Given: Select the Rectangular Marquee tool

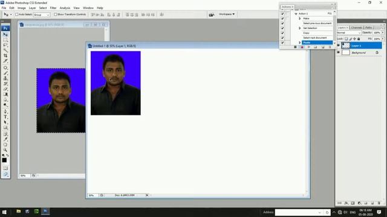Looking at the screenshot, I should [5, 40].
